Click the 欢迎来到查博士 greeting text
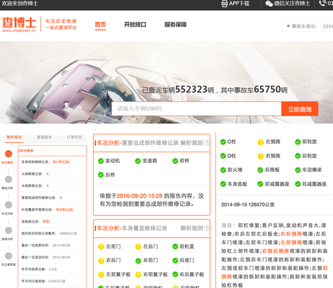This screenshot has width=333, height=288. coord(20,3)
